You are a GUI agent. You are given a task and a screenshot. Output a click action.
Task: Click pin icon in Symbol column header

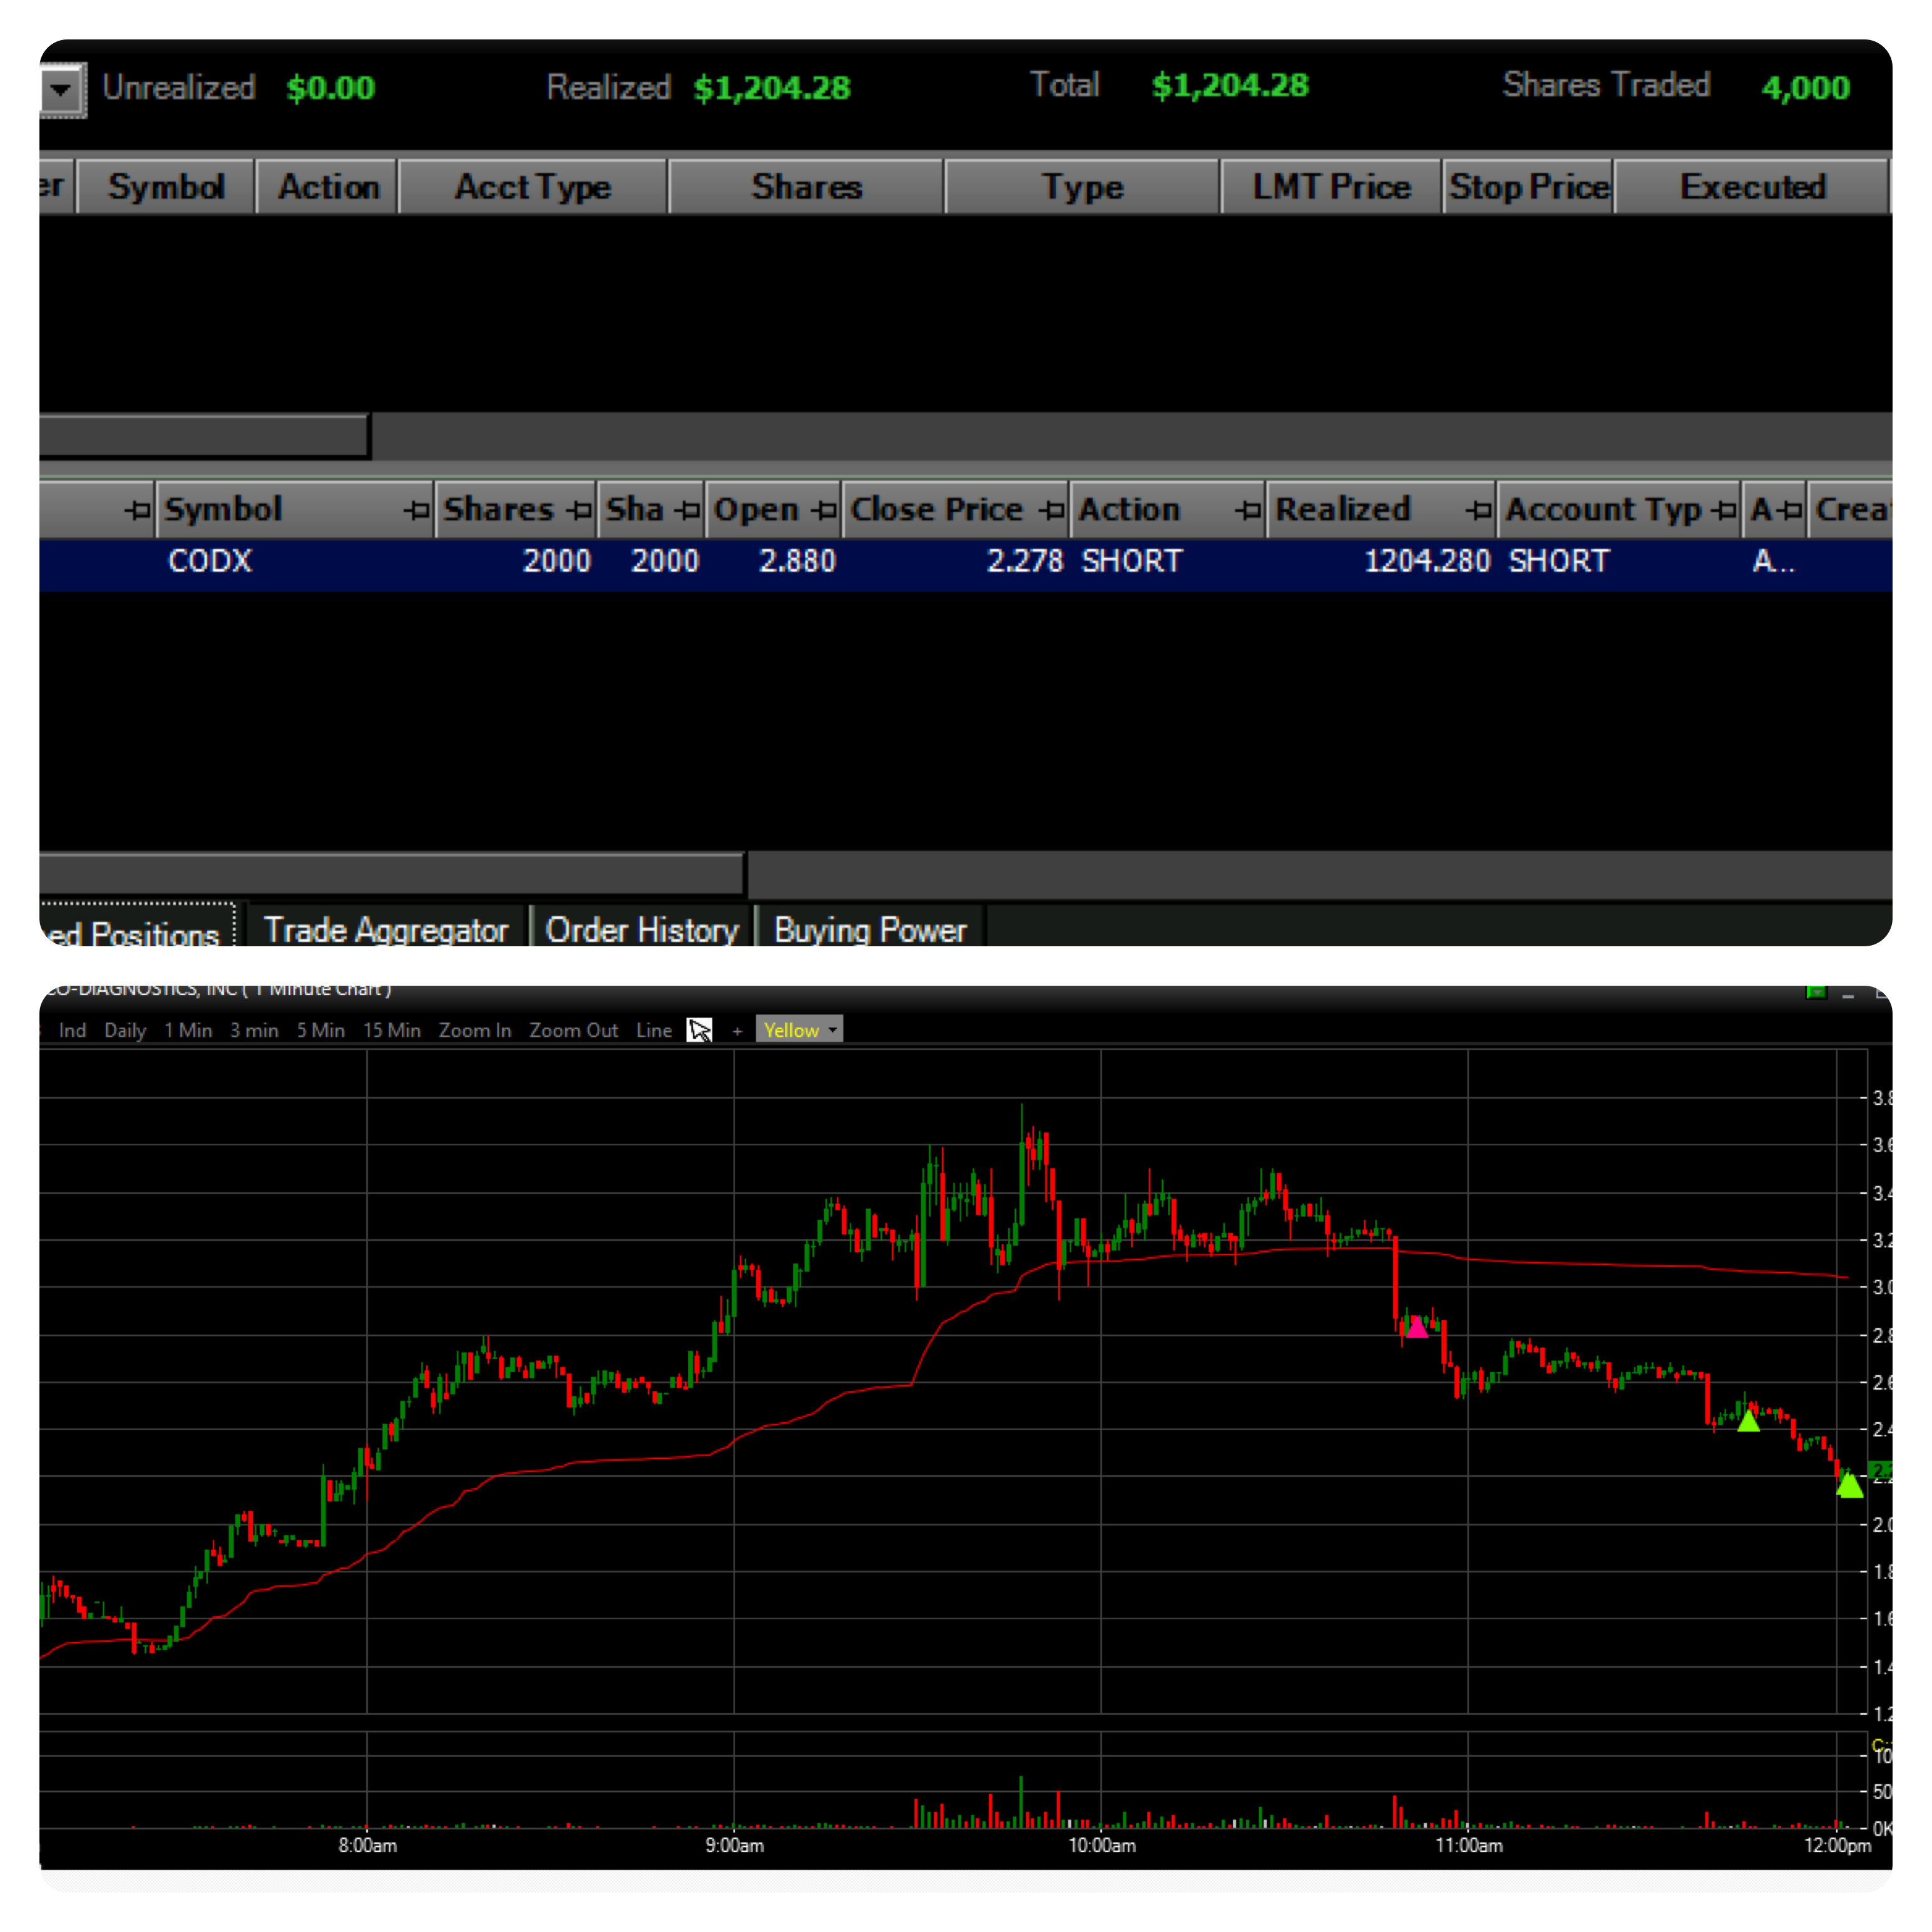tap(416, 510)
